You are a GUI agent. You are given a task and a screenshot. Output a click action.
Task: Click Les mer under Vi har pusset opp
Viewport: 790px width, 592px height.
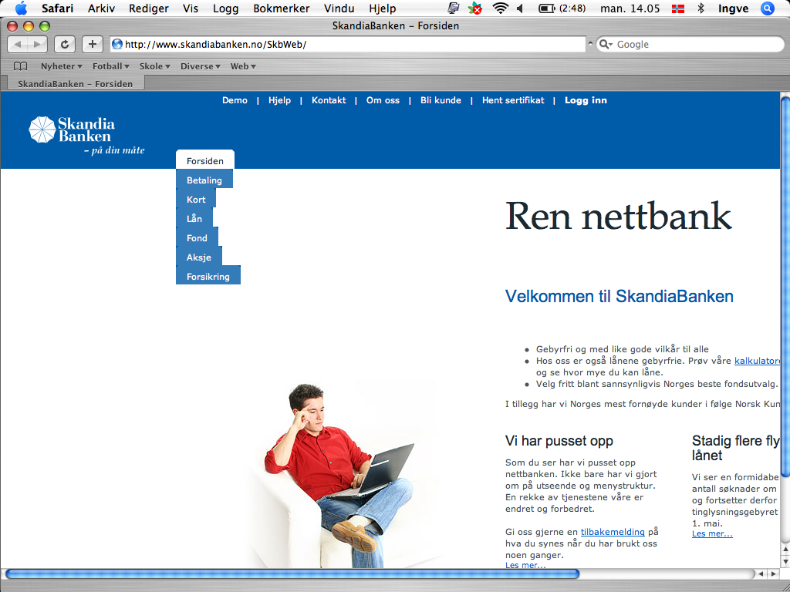point(525,565)
